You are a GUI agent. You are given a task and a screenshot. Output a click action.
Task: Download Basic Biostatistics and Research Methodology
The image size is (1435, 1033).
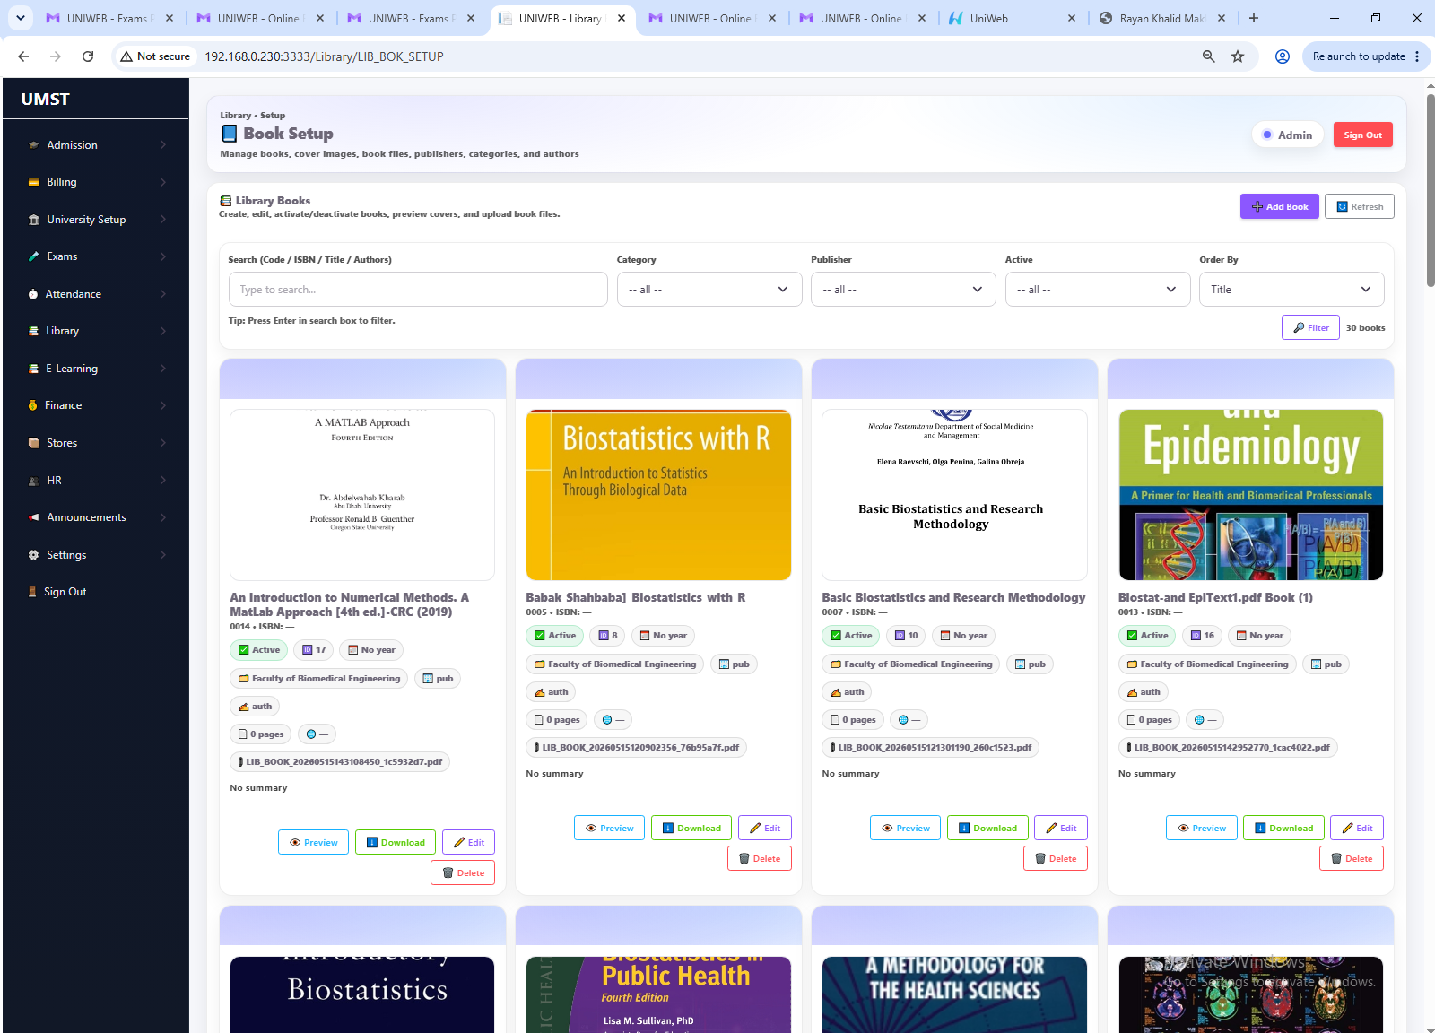[x=987, y=828]
